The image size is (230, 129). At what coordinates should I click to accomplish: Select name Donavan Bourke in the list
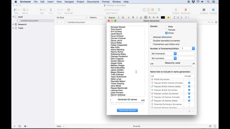click(118, 27)
